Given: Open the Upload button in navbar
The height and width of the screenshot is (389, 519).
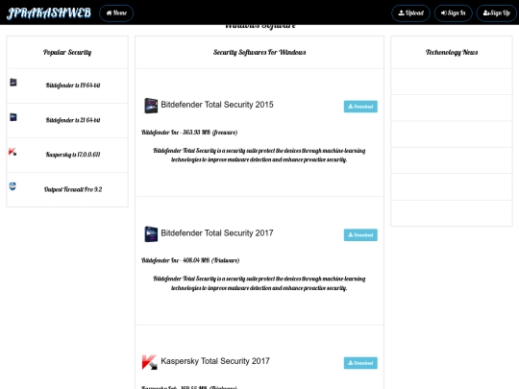Looking at the screenshot, I should (410, 13).
